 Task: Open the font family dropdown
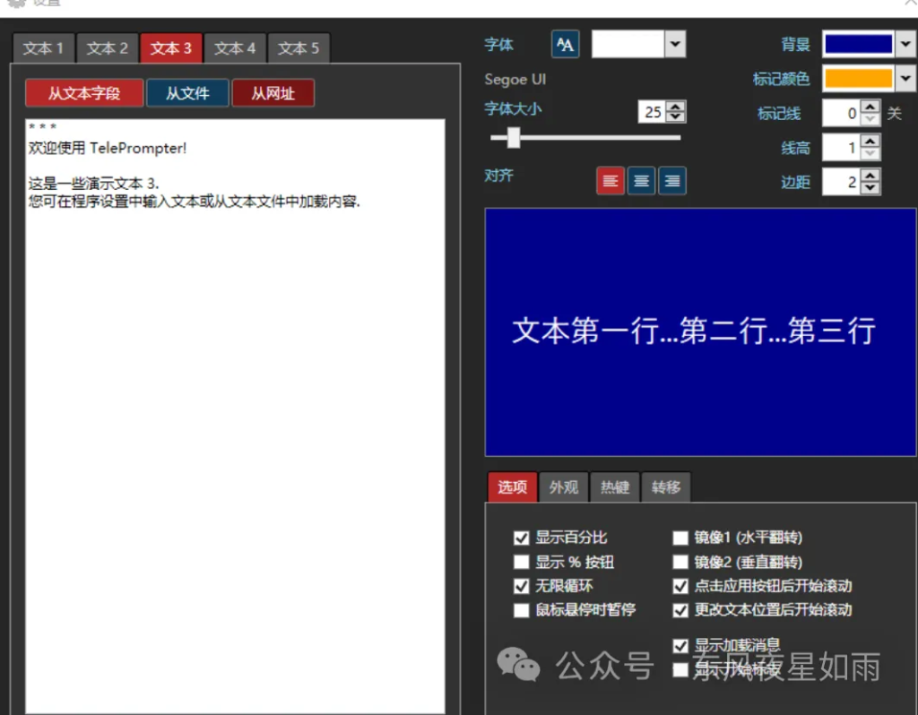(x=675, y=45)
